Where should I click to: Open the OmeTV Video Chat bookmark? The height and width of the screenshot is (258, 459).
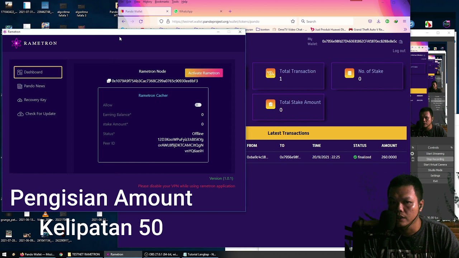(290, 29)
